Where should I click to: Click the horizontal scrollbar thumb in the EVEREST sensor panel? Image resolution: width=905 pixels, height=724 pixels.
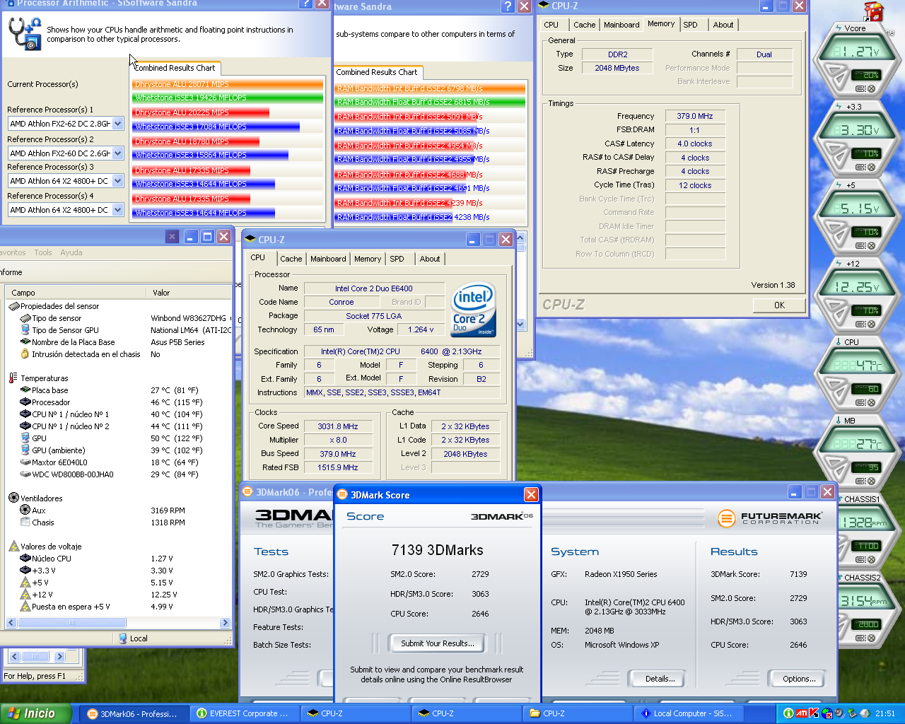tap(71, 623)
